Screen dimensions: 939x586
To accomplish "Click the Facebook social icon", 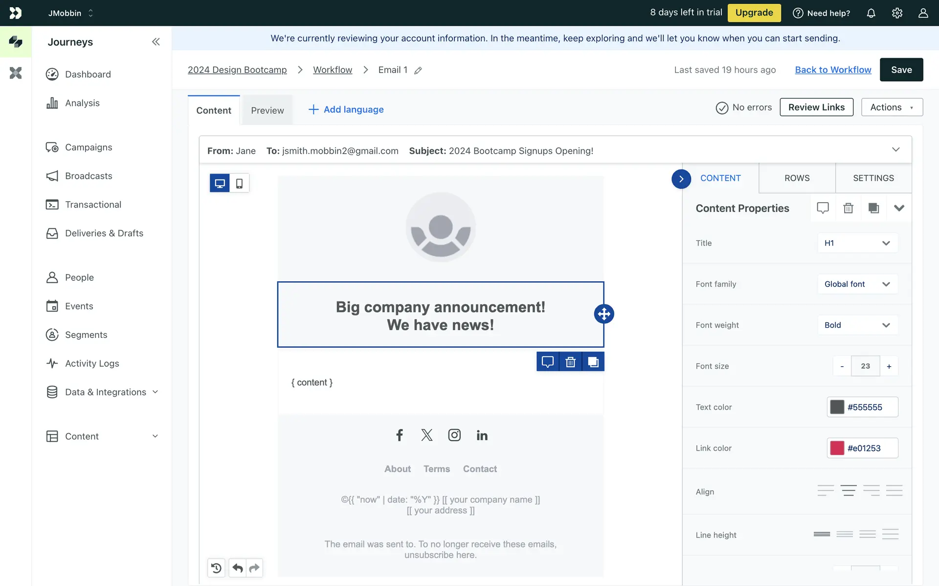I will coord(399,435).
